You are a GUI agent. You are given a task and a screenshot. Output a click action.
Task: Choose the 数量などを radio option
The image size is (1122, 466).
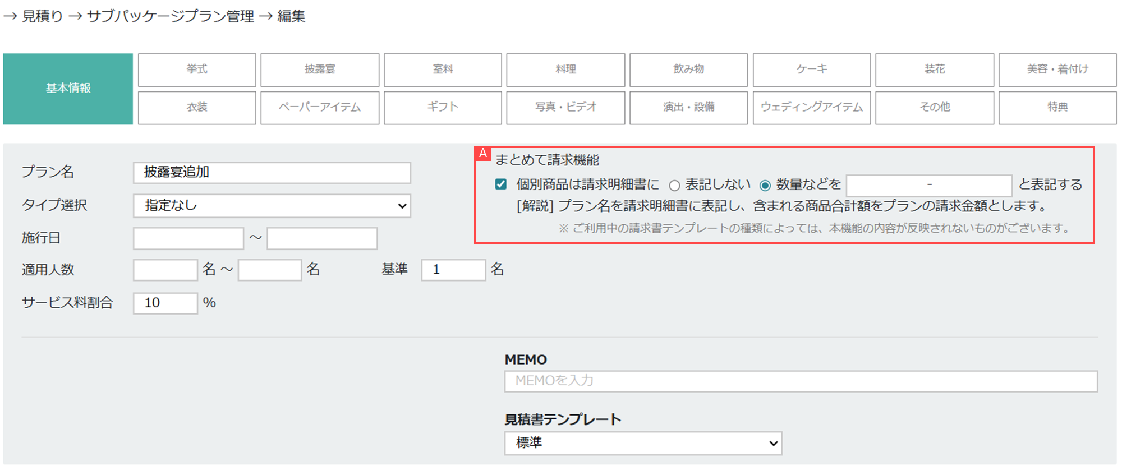[765, 186]
